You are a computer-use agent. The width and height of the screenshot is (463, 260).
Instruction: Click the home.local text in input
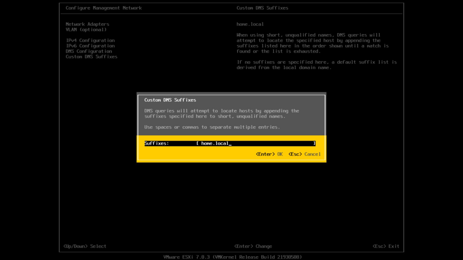tap(215, 143)
